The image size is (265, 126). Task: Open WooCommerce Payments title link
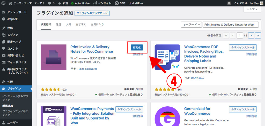[x=92, y=116]
